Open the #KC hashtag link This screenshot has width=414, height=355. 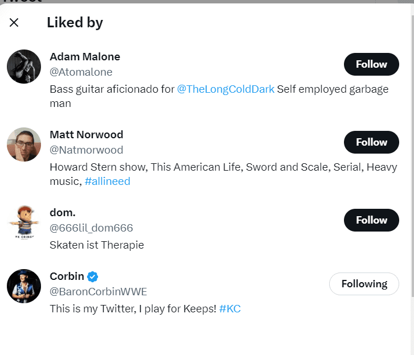click(229, 309)
